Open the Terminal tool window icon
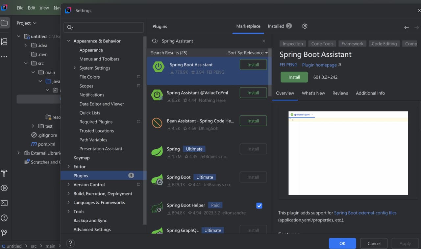The height and width of the screenshot is (249, 421). [4, 203]
